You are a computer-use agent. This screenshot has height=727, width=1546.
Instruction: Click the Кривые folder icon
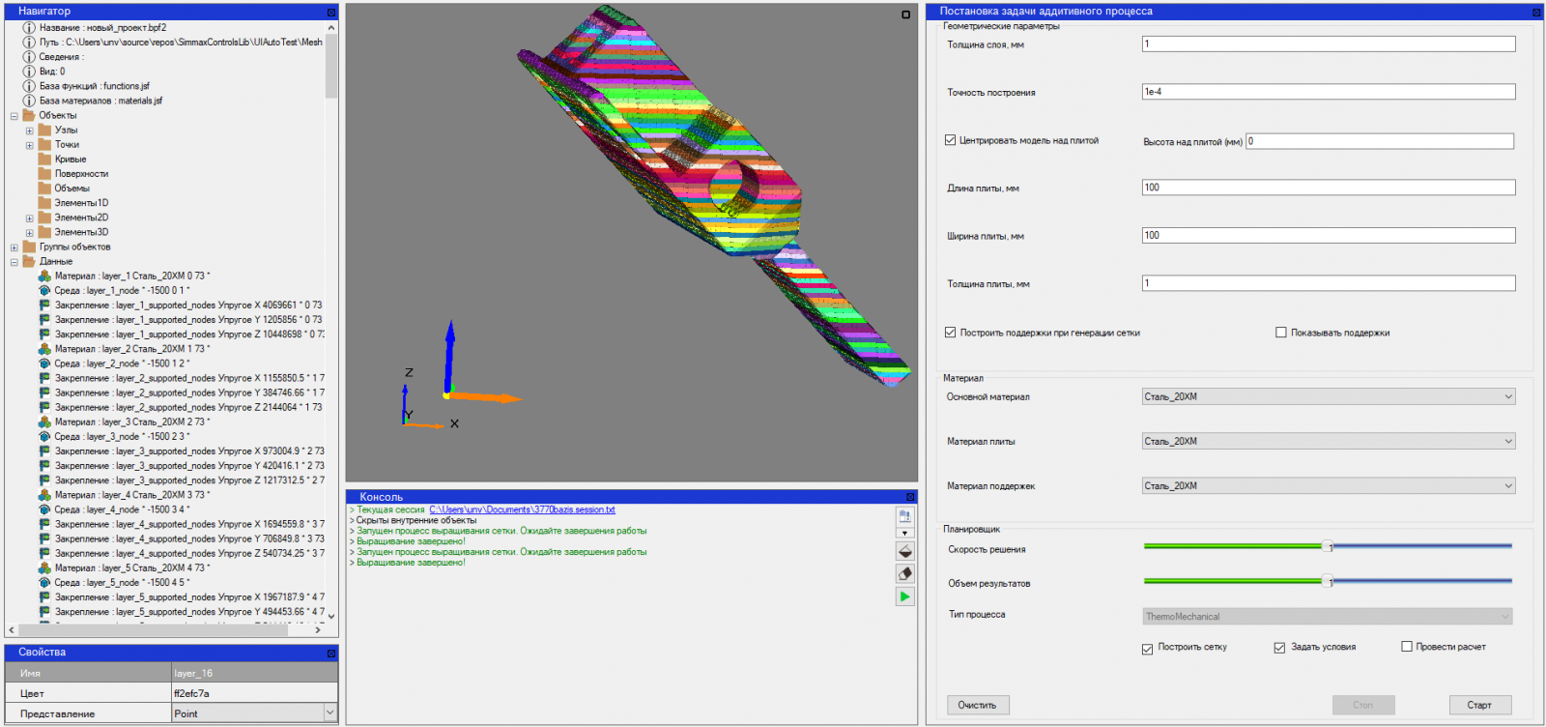point(44,159)
